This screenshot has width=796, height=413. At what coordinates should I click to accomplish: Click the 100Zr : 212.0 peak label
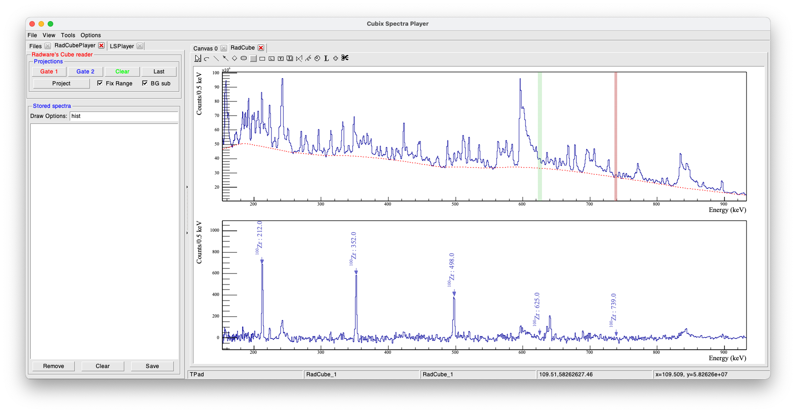(x=259, y=238)
